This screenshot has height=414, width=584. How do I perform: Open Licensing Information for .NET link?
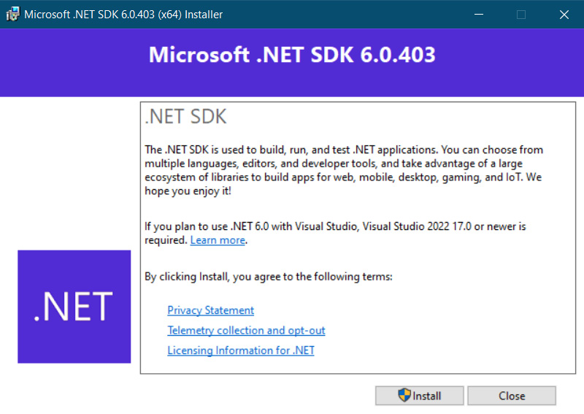[x=241, y=350]
